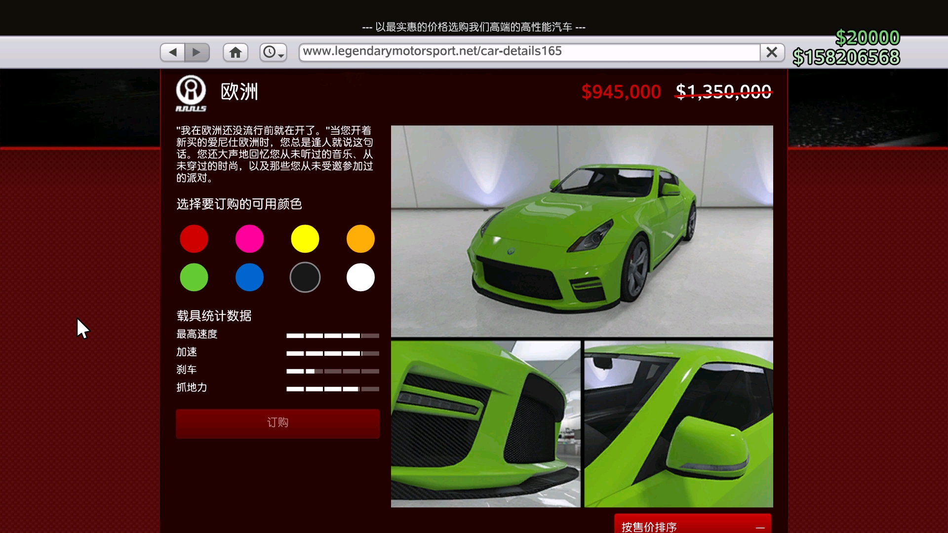Click the 订购 order button

(x=277, y=423)
